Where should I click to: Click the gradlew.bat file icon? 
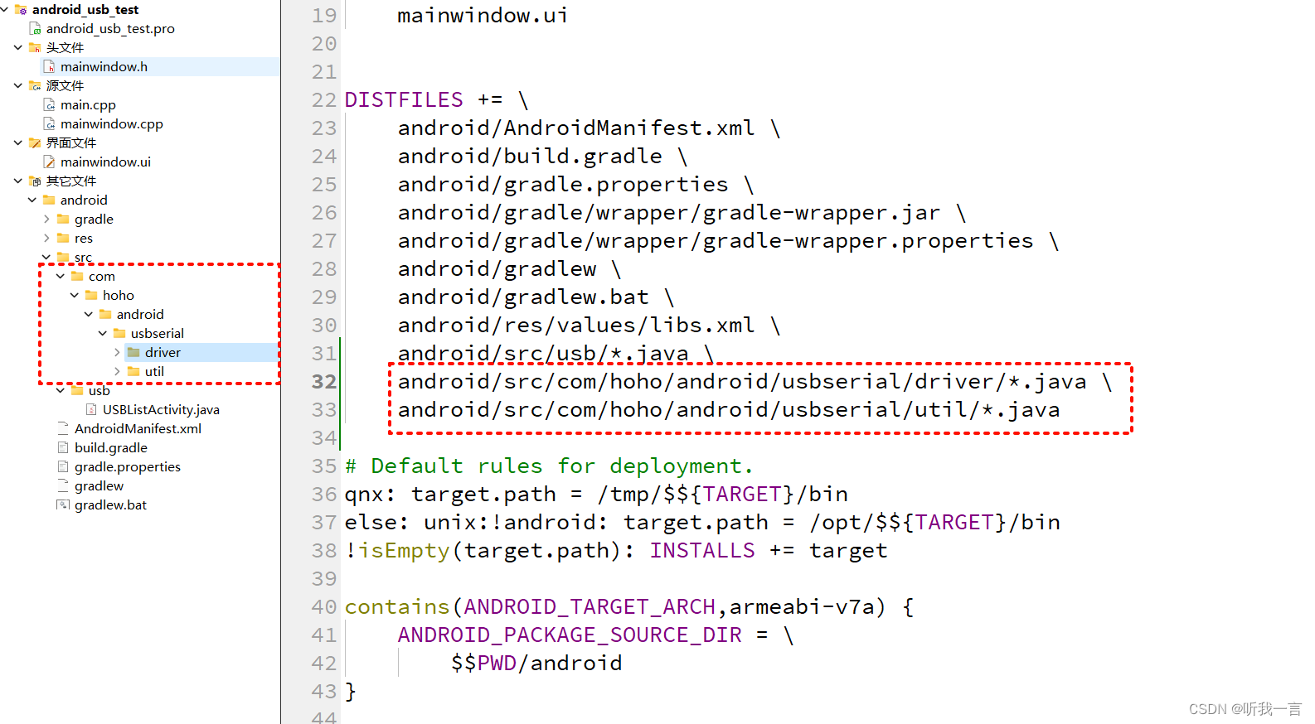(x=63, y=504)
